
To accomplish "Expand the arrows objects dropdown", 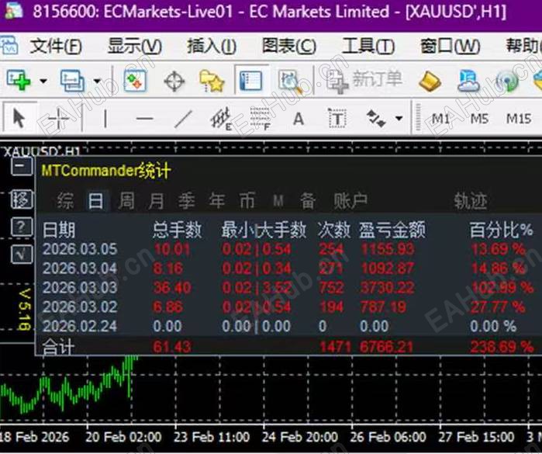I will tap(399, 119).
